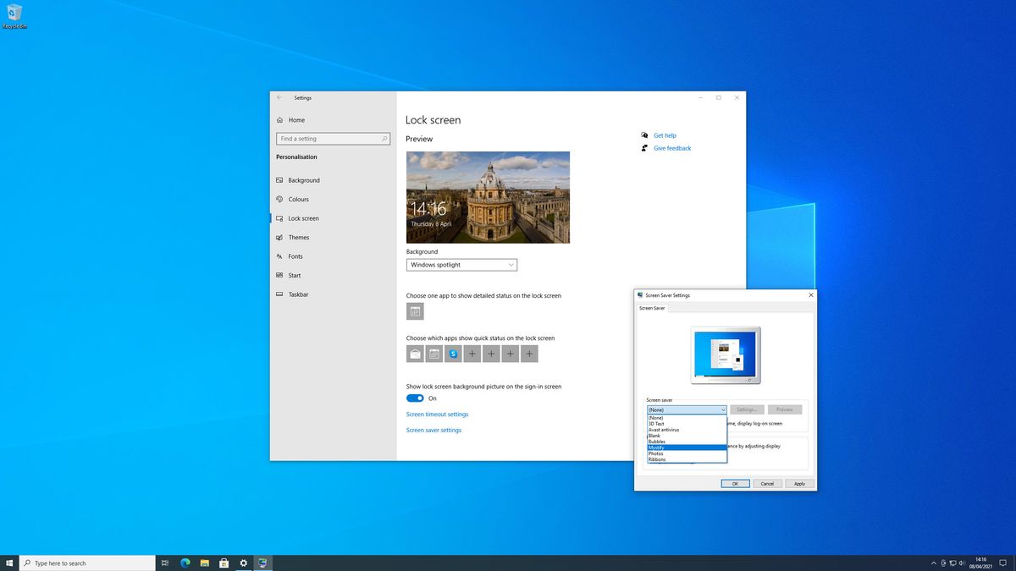
Task: Open Colours settings in sidebar
Action: click(x=298, y=199)
